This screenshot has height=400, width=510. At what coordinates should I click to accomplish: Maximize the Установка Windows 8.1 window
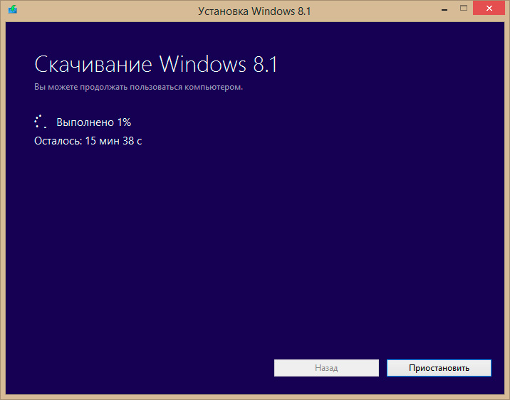[464, 9]
